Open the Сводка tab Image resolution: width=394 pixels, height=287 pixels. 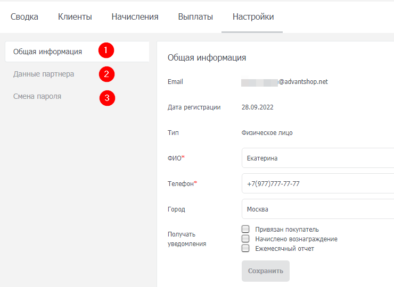click(24, 17)
